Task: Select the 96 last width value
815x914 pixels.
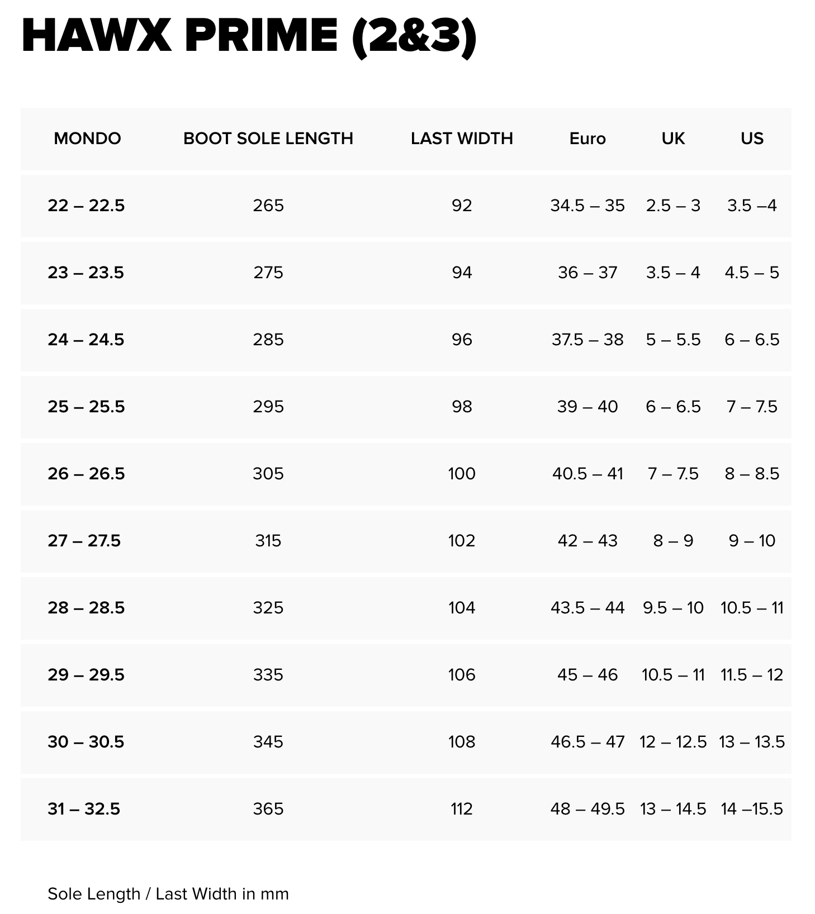Action: 462,340
